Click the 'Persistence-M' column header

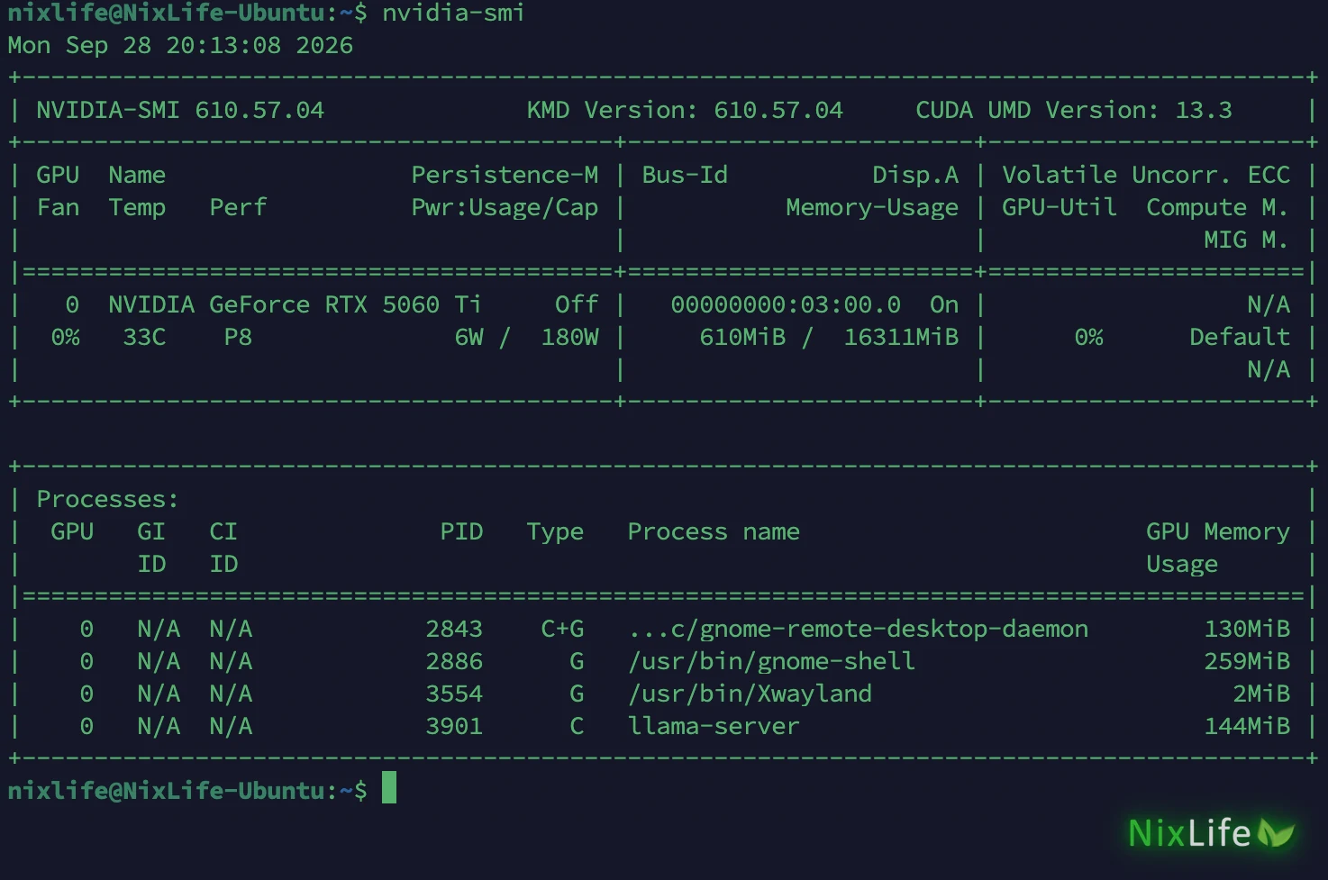505,175
